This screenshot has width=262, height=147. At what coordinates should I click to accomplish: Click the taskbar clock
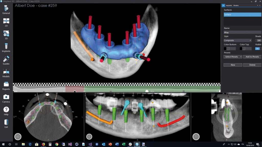pos(250,144)
